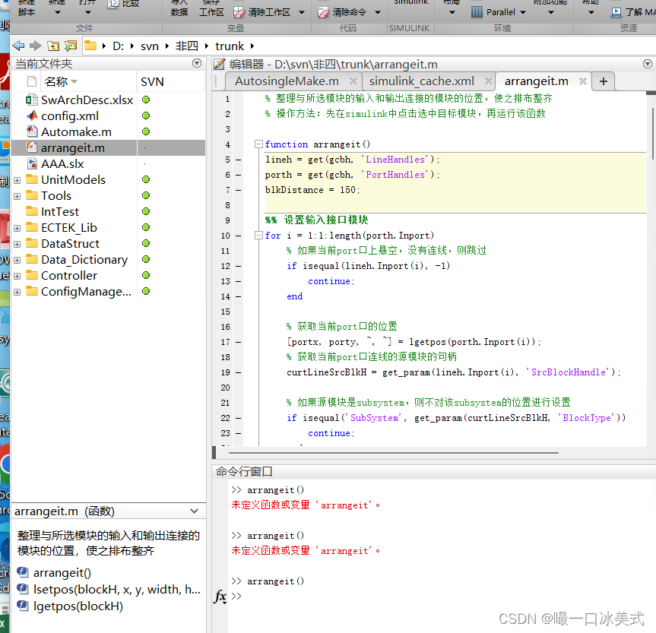Set breakpoint on line 5
Screen dimensions: 656x633
(x=238, y=160)
